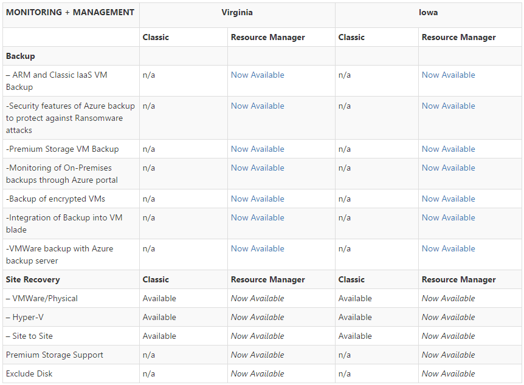Click Virginia italic 'Now Available' in the Site to Site row
Viewport: 524px width, 385px height.
(257, 336)
